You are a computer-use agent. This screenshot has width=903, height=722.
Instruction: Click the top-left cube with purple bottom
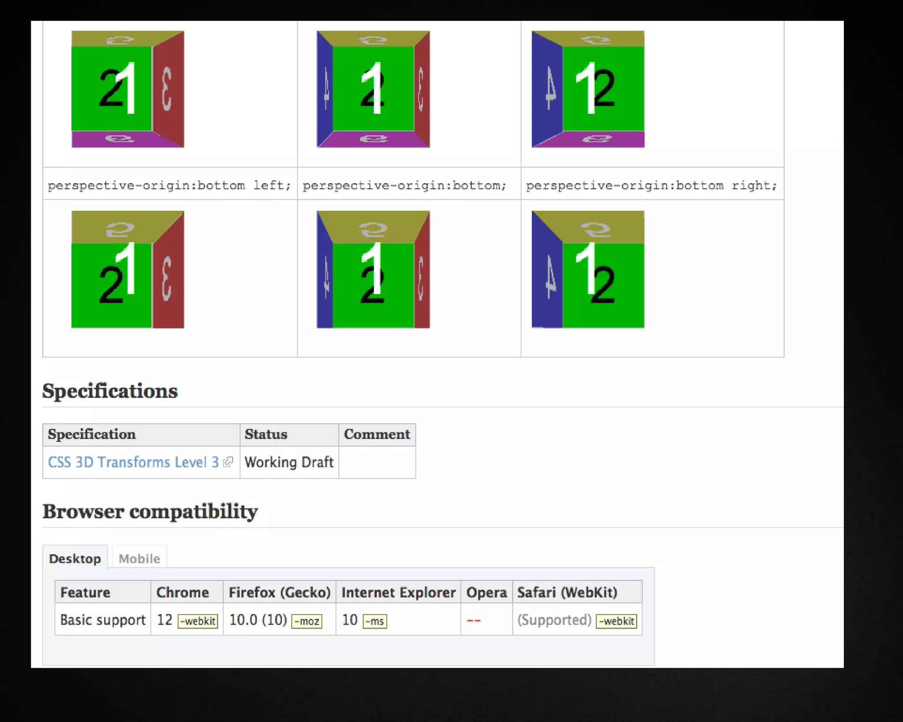[x=128, y=89]
